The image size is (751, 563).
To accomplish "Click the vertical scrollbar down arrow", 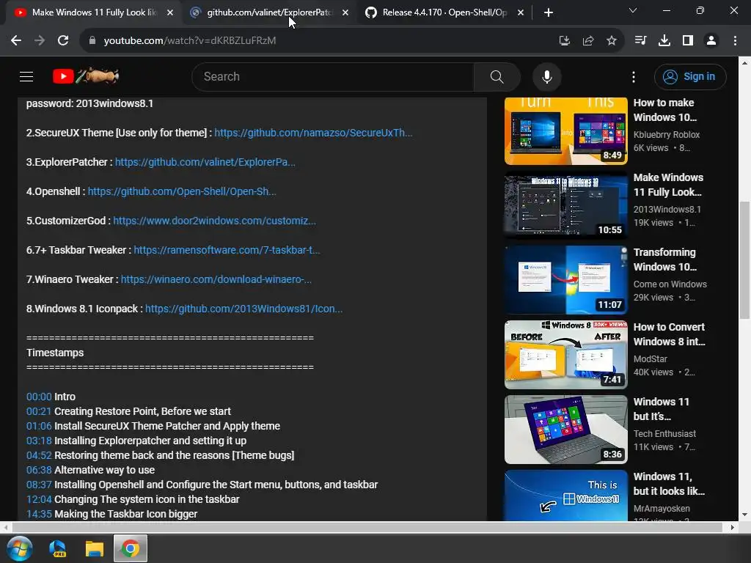I will click(x=745, y=515).
